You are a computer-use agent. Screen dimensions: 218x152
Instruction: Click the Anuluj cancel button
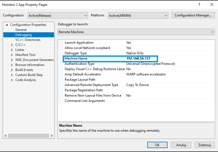[181, 145]
